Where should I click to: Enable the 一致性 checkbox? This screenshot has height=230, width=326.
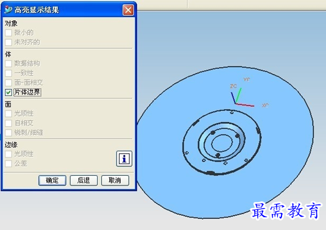coord(9,73)
